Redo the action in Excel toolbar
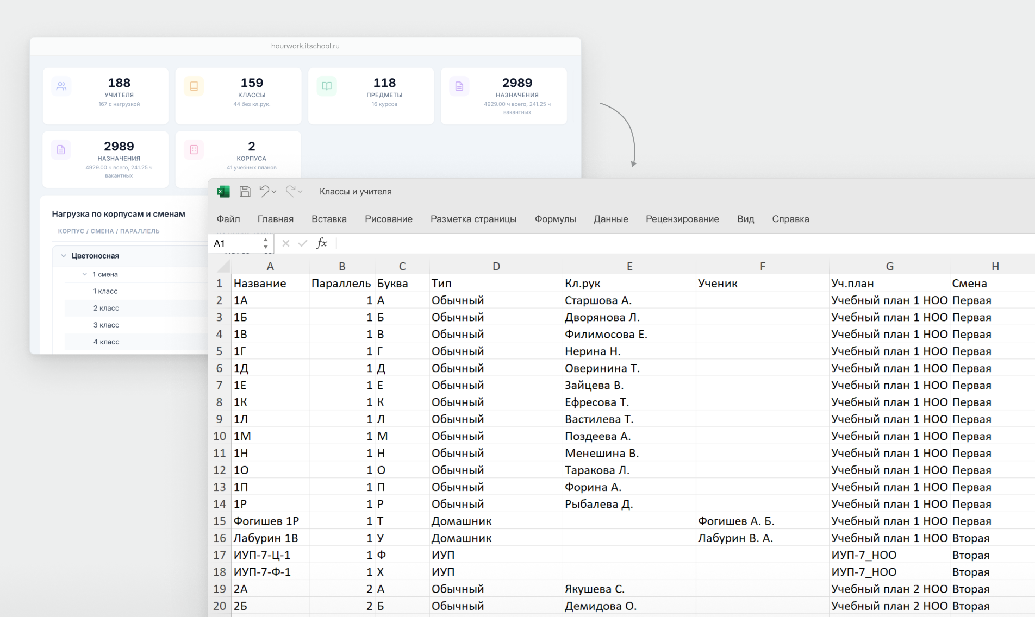Viewport: 1035px width, 617px height. [291, 191]
